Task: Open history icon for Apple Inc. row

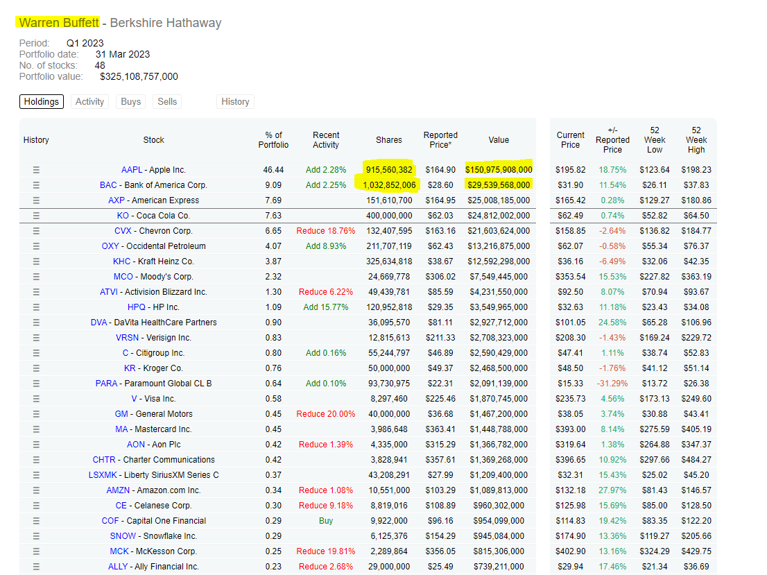Action: coord(36,170)
